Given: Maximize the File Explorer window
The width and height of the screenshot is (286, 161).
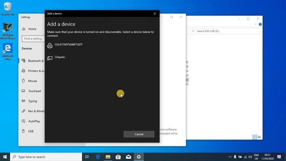Looking at the screenshot, I should pos(248,19).
